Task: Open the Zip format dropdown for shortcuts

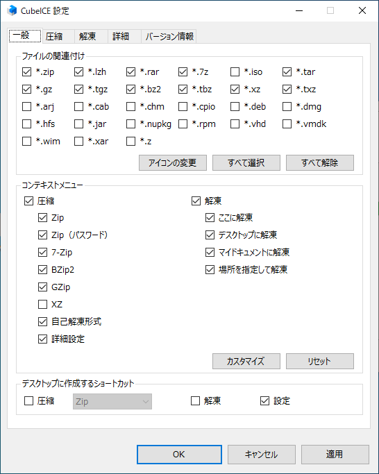Action: pos(112,401)
